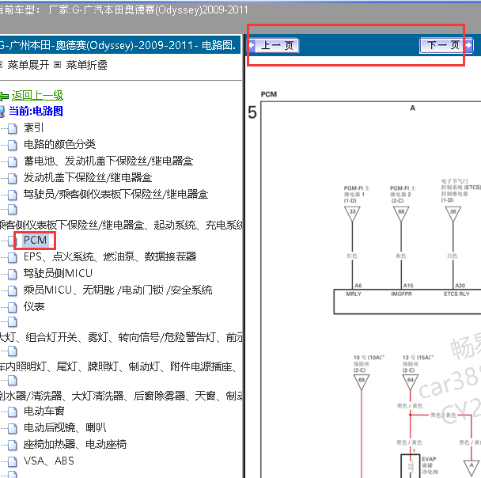Screen dimensions: 481x478
Task: Click the panel title G-广州本田-奥德赛 电路图
Action: (x=118, y=45)
